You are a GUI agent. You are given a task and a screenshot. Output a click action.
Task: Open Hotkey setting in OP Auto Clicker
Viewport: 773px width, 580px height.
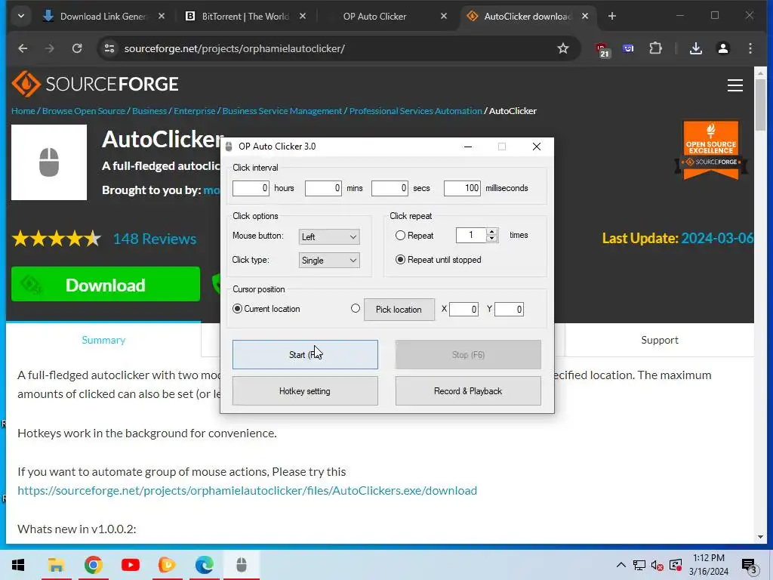point(305,391)
